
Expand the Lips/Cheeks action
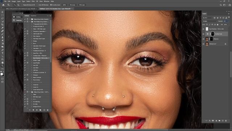tap(32, 63)
